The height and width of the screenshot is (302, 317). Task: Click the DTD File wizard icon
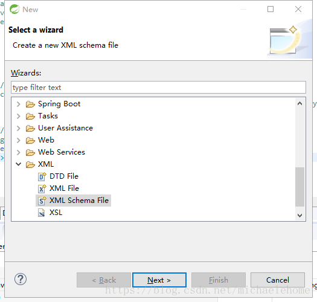point(42,176)
